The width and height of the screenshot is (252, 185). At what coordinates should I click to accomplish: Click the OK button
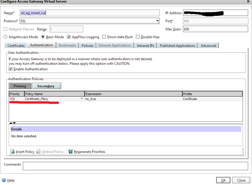point(223,180)
